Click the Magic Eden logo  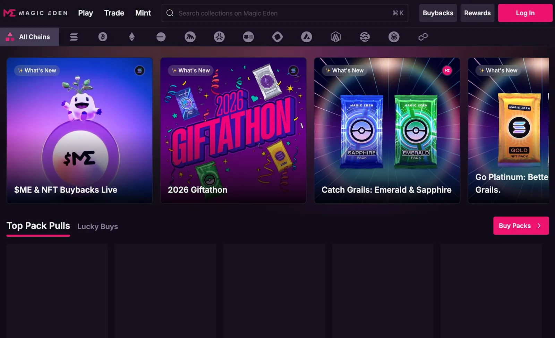(35, 13)
